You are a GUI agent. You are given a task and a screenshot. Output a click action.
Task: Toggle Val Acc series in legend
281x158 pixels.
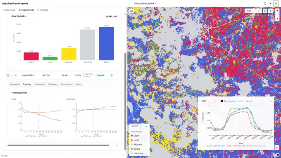tap(97, 136)
